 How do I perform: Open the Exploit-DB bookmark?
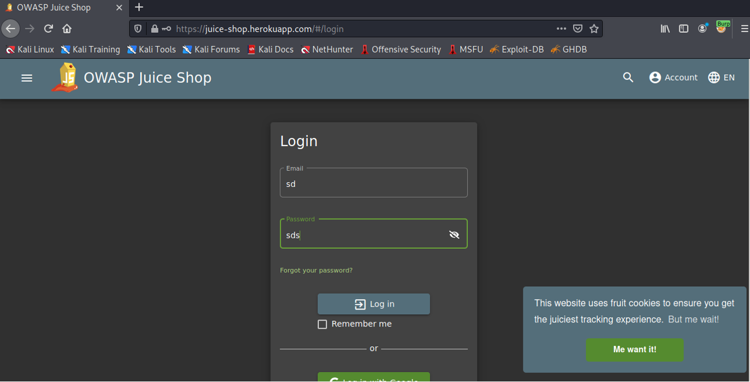pyautogui.click(x=516, y=50)
